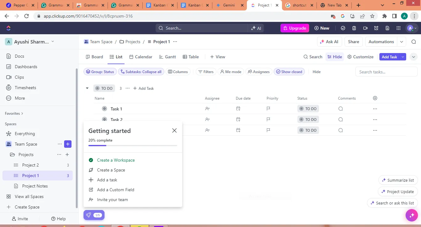Open the user avatar menu in header

pyautogui.click(x=412, y=28)
